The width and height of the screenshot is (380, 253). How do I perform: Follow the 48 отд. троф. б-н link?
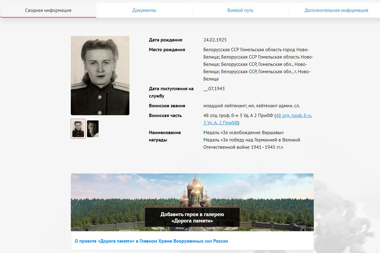(293, 116)
